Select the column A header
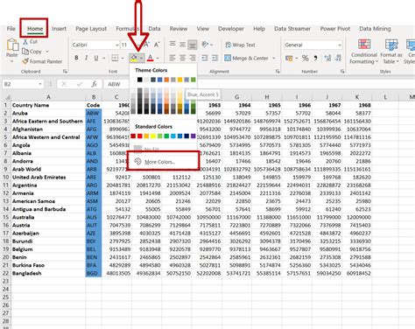 coord(48,97)
